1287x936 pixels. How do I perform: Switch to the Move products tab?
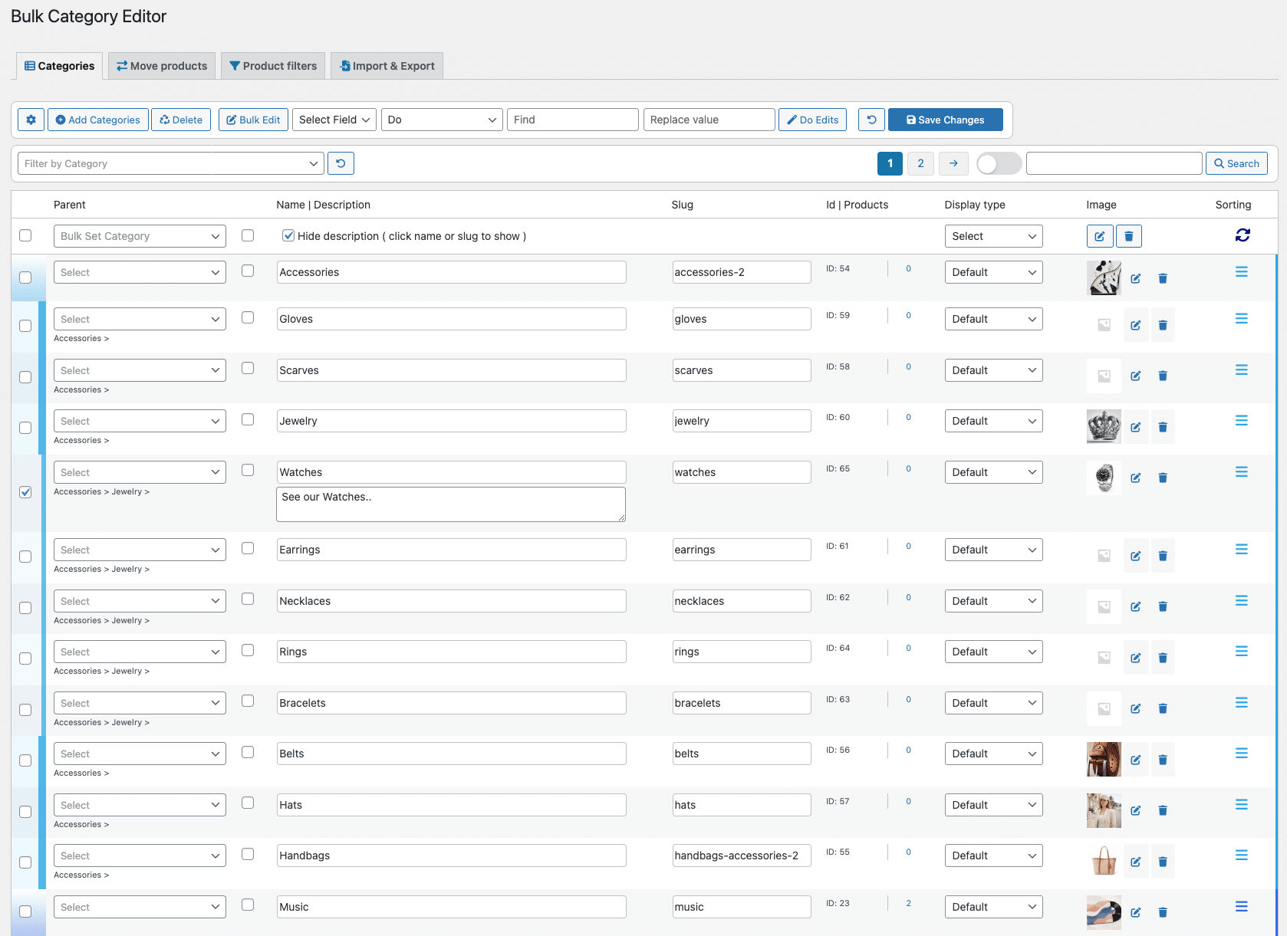tap(162, 66)
